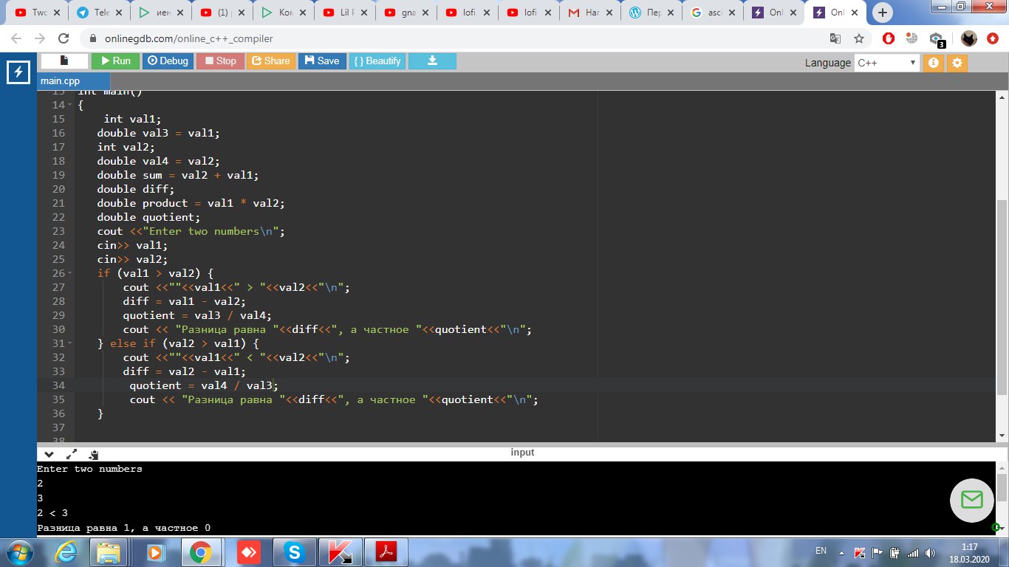The width and height of the screenshot is (1009, 567).
Task: Open Skype from the taskbar
Action: pyautogui.click(x=294, y=551)
